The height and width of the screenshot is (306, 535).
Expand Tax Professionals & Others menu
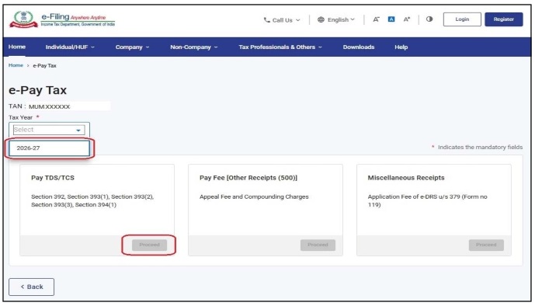[x=280, y=47]
